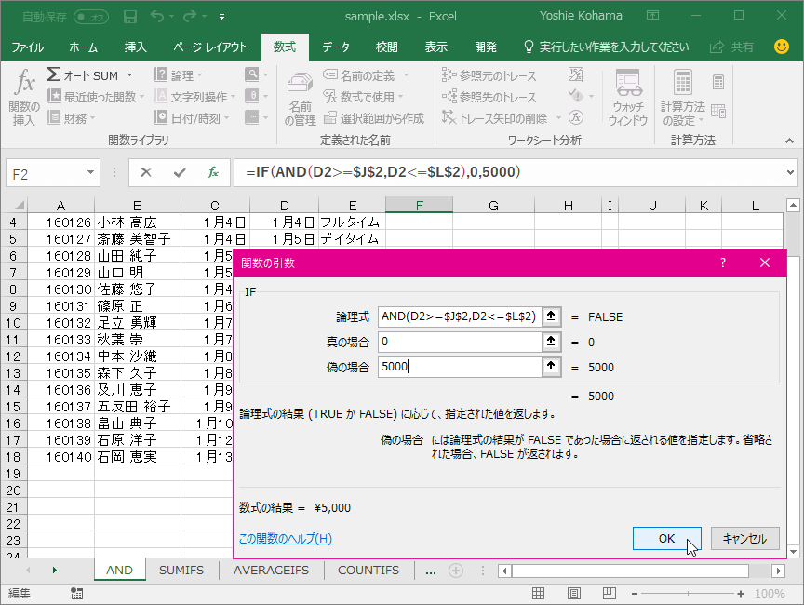Open the ホーム ribbon tab
Screen dimensions: 804x605
pos(83,47)
